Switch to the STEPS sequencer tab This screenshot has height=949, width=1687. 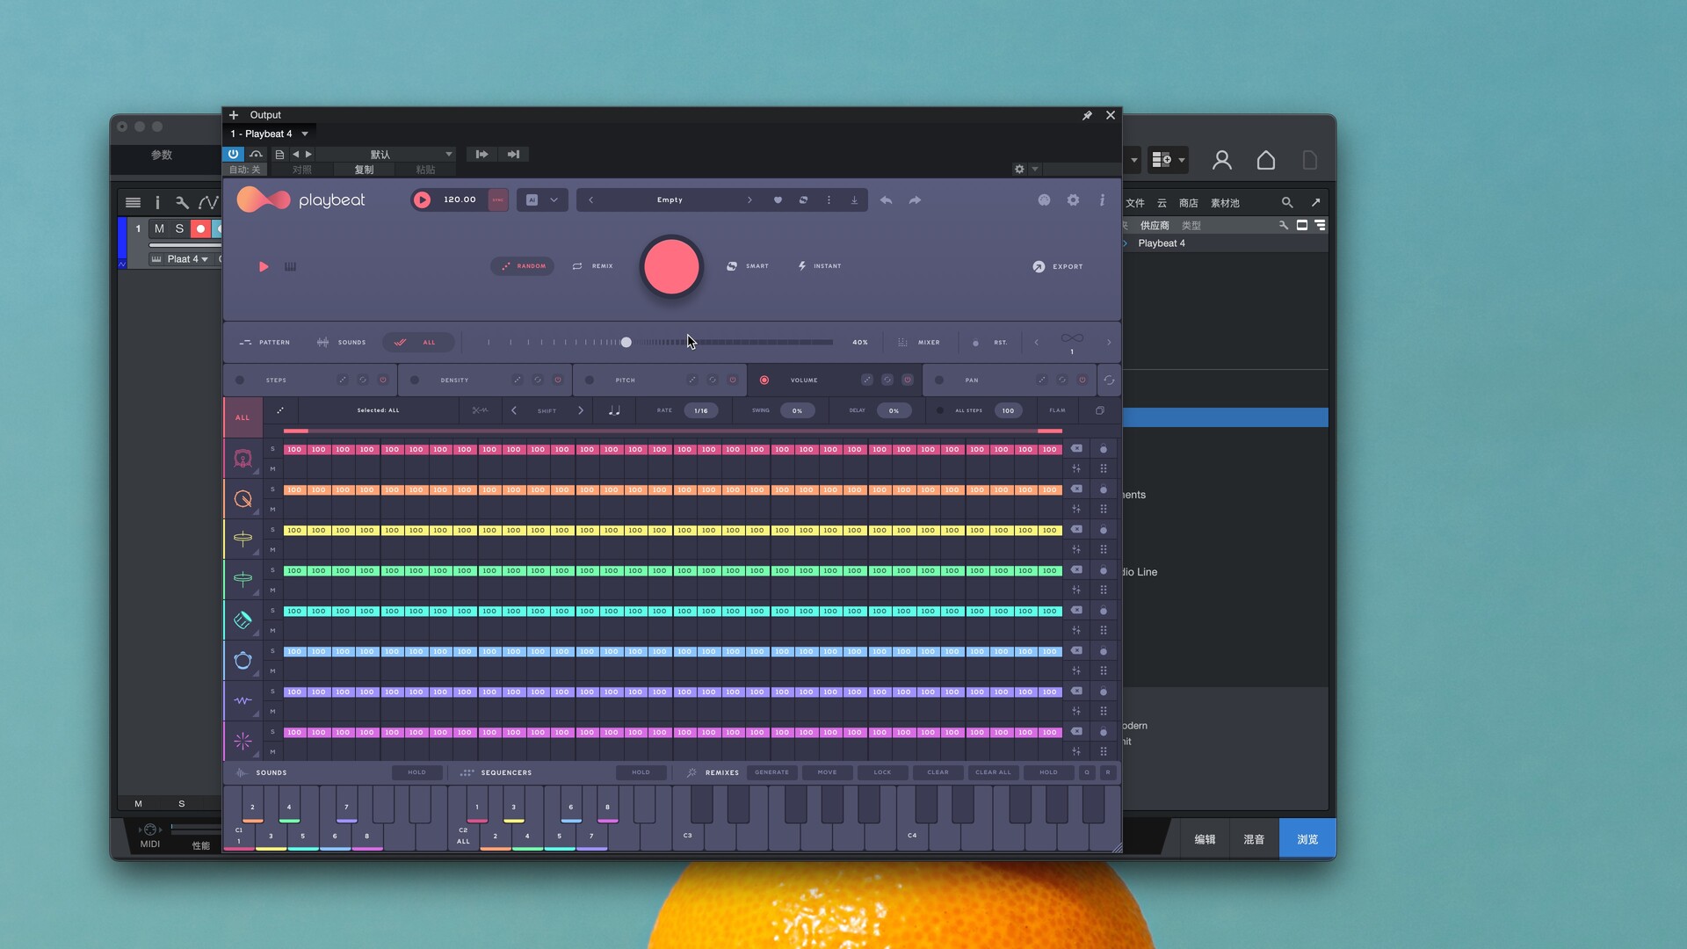click(x=276, y=380)
